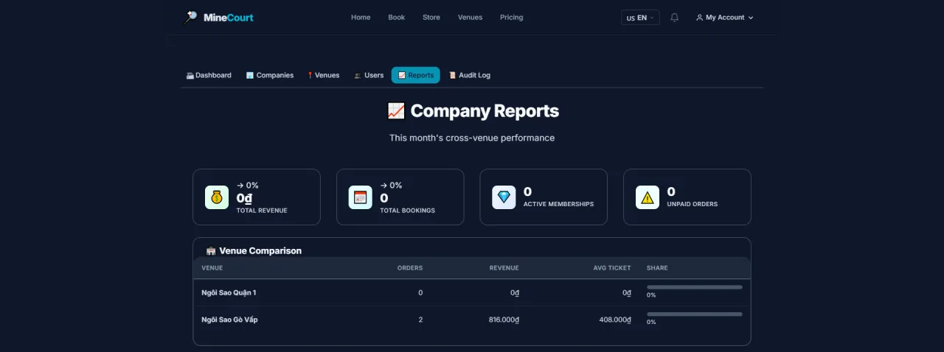
Task: Switch to the Venues admin tab
Action: 324,75
